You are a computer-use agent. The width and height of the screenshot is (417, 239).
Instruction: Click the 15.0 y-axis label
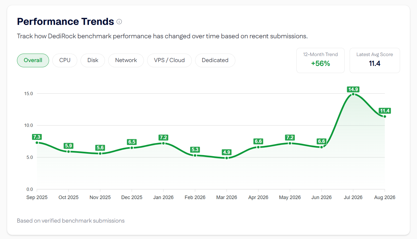pos(28,94)
